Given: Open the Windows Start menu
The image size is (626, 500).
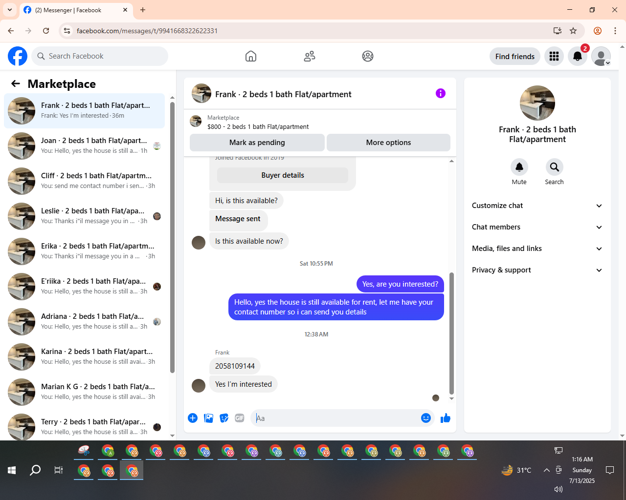Looking at the screenshot, I should 12,470.
